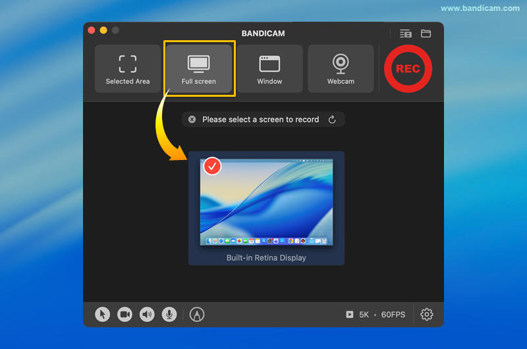Toggle the microphone recording icon
Viewport: 527px width, 349px height.
tap(169, 315)
